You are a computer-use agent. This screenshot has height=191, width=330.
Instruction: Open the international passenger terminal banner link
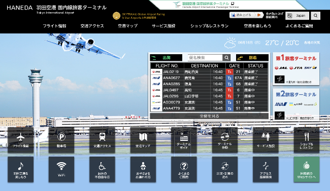206,5
